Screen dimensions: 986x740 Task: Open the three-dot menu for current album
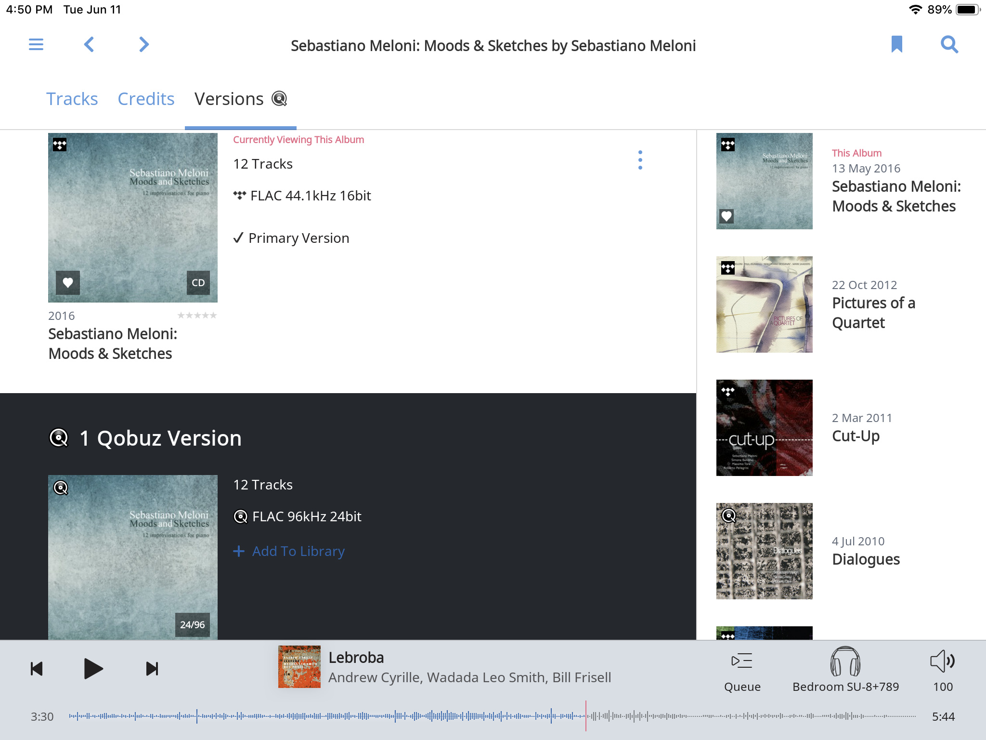click(x=640, y=160)
